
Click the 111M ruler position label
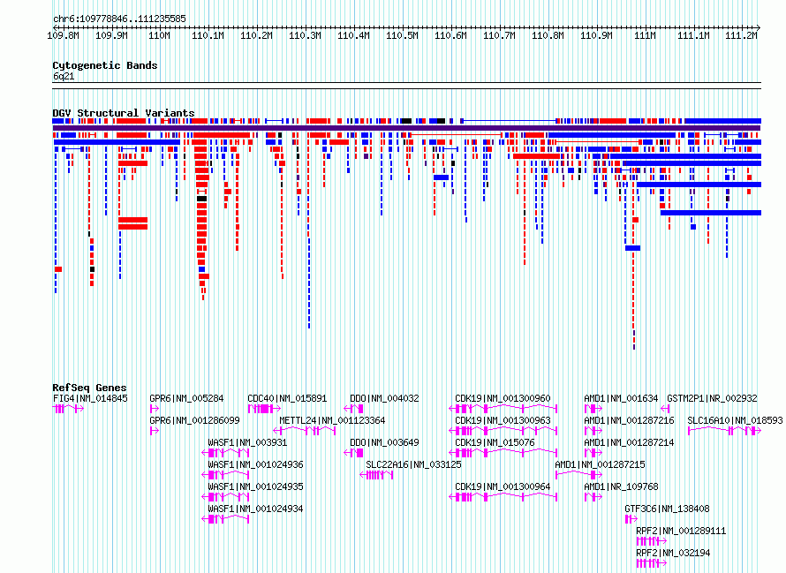pos(645,35)
